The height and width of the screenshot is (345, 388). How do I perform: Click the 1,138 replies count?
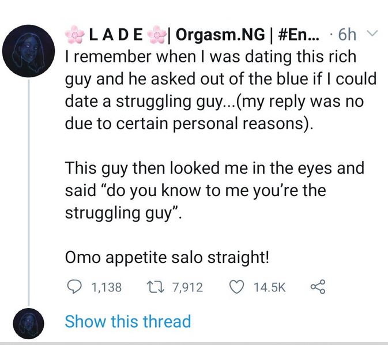pyautogui.click(x=107, y=287)
